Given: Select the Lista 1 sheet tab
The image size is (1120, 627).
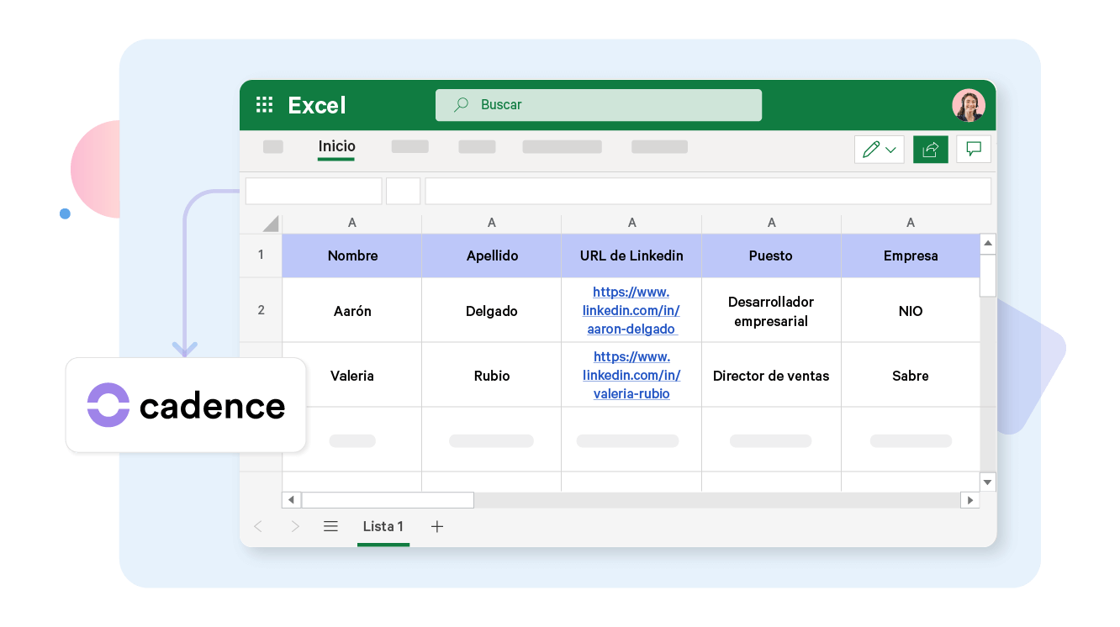Looking at the screenshot, I should [x=383, y=526].
